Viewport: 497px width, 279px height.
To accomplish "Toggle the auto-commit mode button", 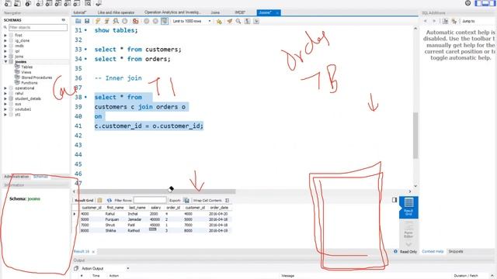I will click(165, 21).
